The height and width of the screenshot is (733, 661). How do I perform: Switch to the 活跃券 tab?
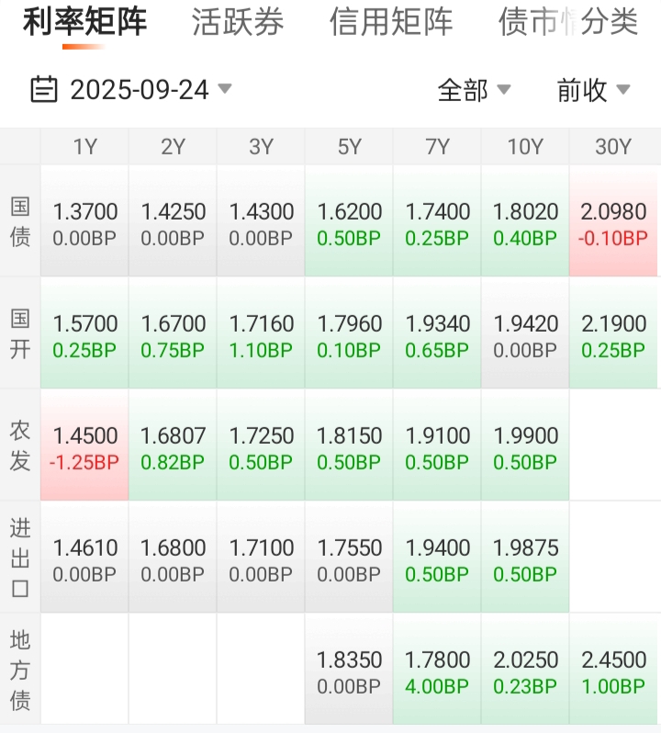click(x=238, y=23)
